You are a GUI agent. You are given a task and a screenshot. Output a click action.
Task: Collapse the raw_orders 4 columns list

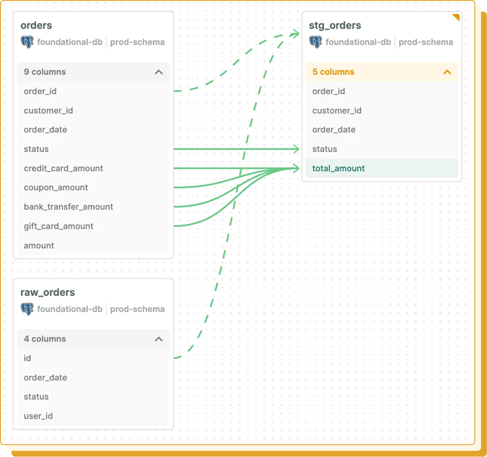(x=159, y=339)
